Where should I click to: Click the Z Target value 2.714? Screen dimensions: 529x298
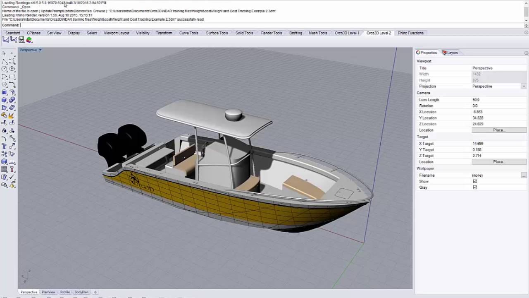(499, 156)
